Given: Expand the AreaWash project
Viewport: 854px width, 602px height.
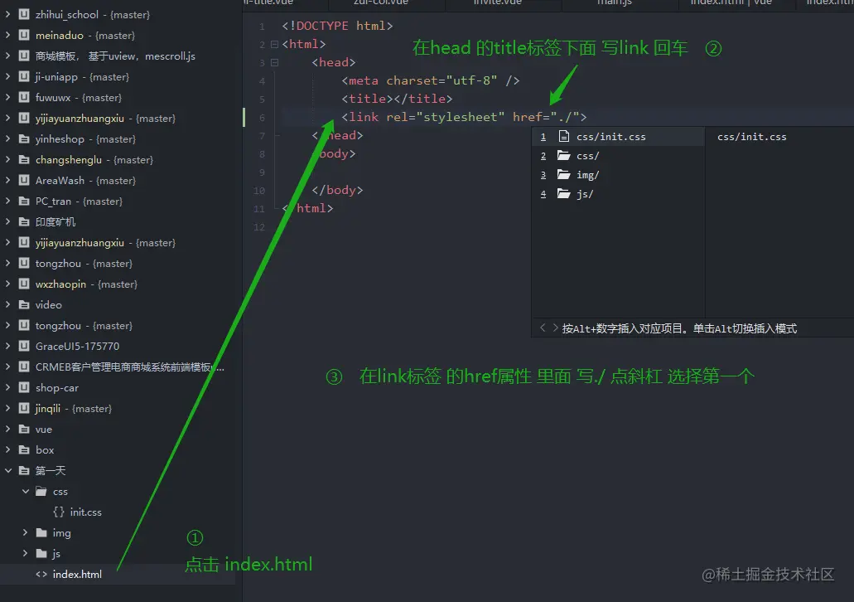Looking at the screenshot, I should point(7,180).
